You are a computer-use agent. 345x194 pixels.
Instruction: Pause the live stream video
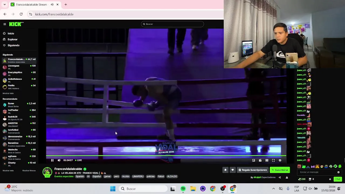[x=52, y=160]
